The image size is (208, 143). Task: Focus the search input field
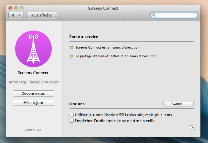click(174, 15)
